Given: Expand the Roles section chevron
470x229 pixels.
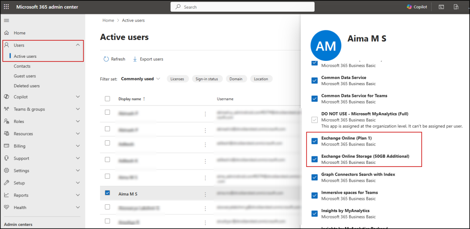Looking at the screenshot, I should (x=78, y=121).
